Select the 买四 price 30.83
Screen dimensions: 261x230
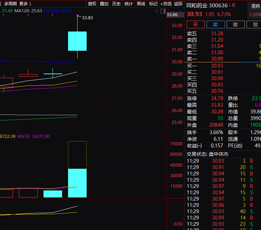217,85
